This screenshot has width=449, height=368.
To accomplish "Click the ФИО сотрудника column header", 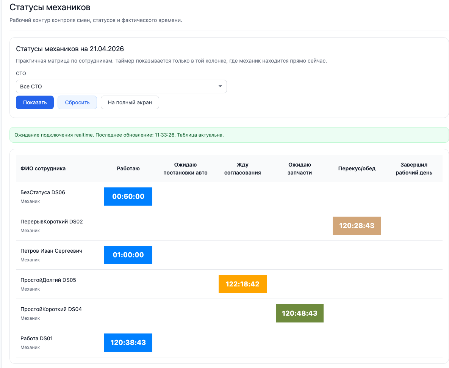I will pyautogui.click(x=43, y=168).
